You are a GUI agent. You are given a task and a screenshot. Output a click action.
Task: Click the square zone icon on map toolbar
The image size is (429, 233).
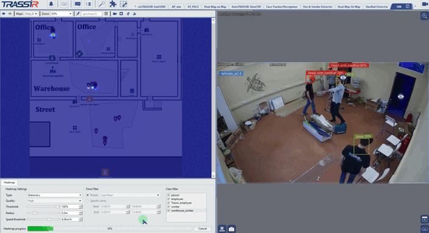tap(121, 13)
